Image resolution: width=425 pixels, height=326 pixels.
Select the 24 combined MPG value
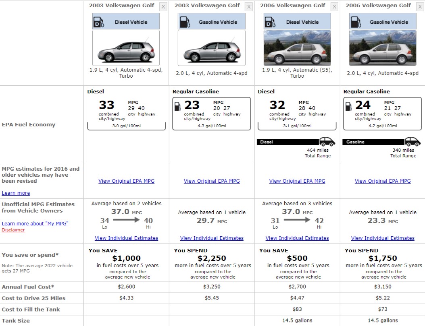363,105
